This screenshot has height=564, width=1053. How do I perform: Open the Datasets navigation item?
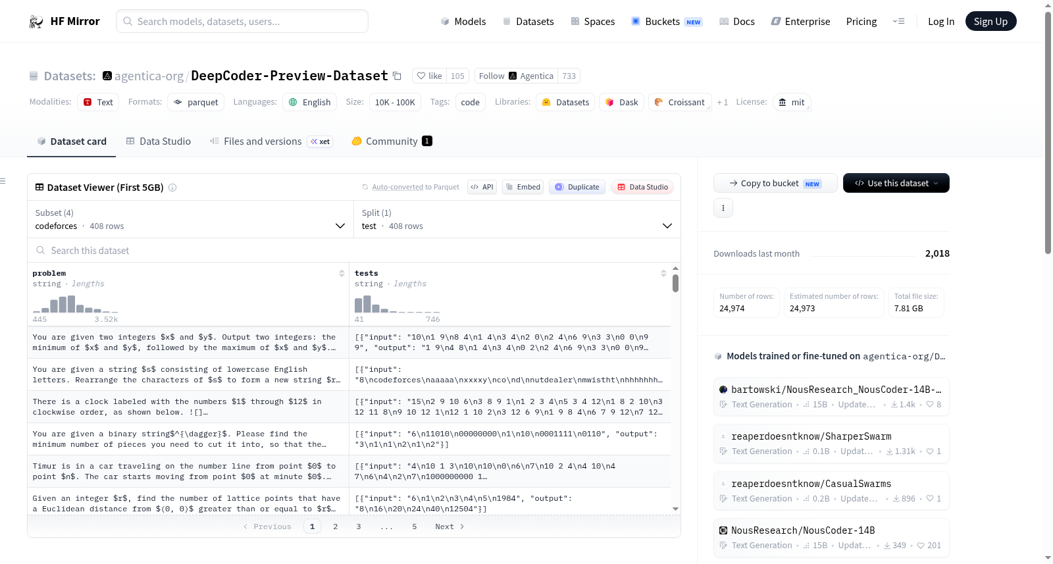pyautogui.click(x=528, y=22)
